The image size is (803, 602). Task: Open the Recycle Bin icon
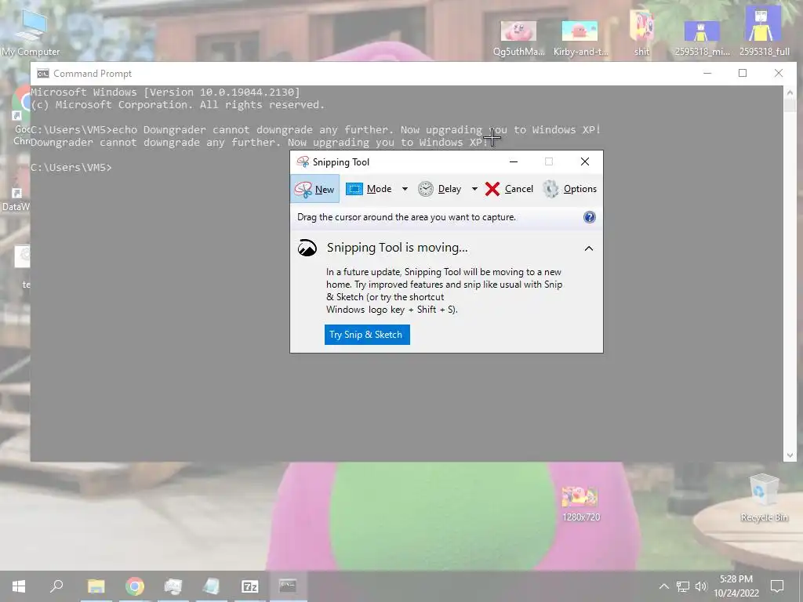point(764,498)
